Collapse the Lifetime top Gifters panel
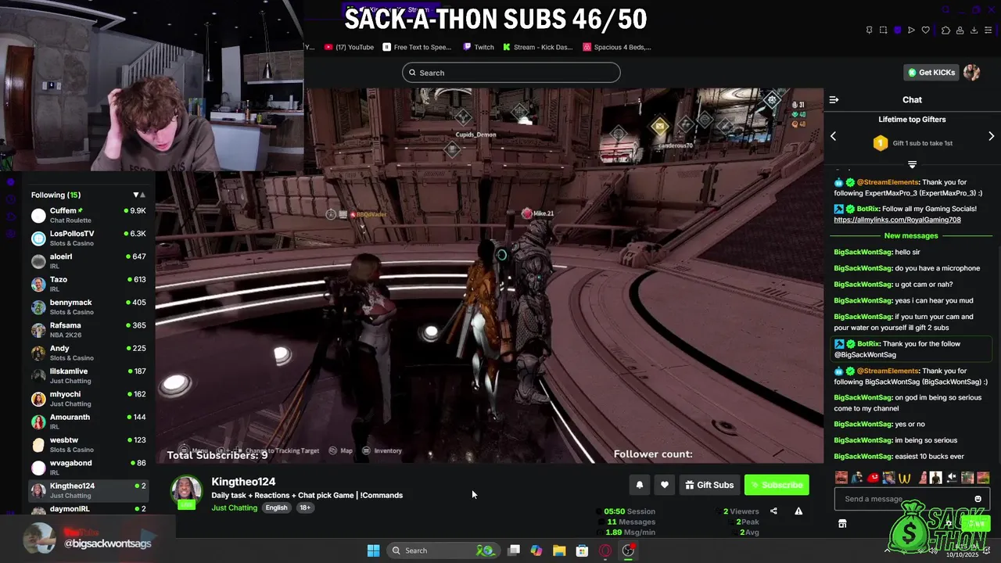Viewport: 1001px width, 563px height. click(912, 164)
